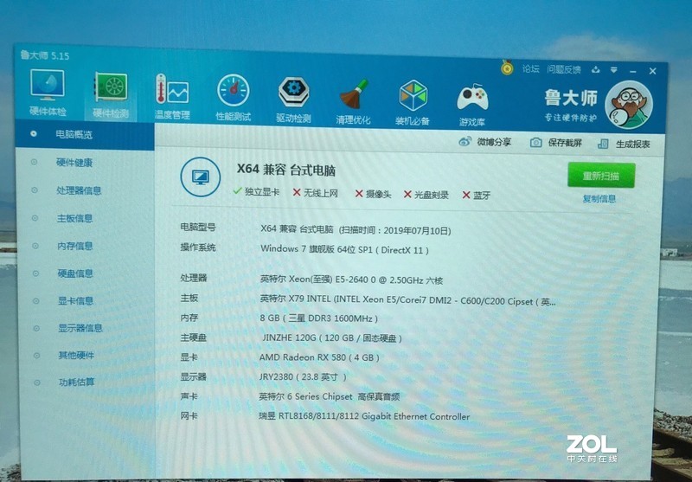Click the 8 GB 三星 DDR3 memory value

click(x=319, y=318)
